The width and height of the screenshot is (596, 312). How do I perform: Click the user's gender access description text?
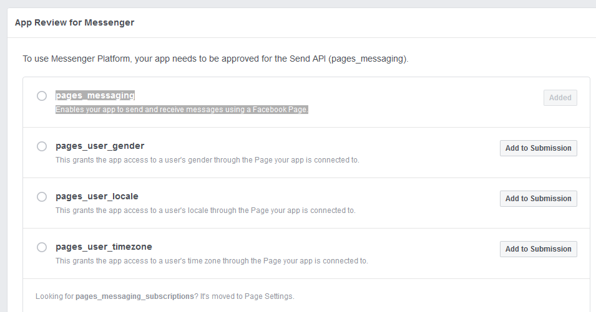(207, 160)
